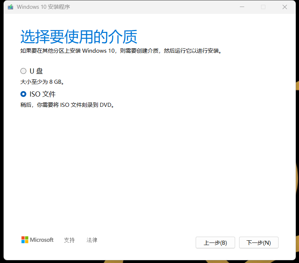Select the ISO 文件 radio option
The width and height of the screenshot is (299, 263).
[x=23, y=94]
